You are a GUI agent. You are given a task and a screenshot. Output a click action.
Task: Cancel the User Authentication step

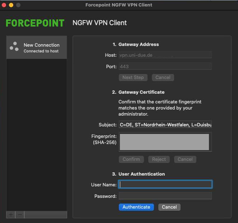click(x=169, y=207)
